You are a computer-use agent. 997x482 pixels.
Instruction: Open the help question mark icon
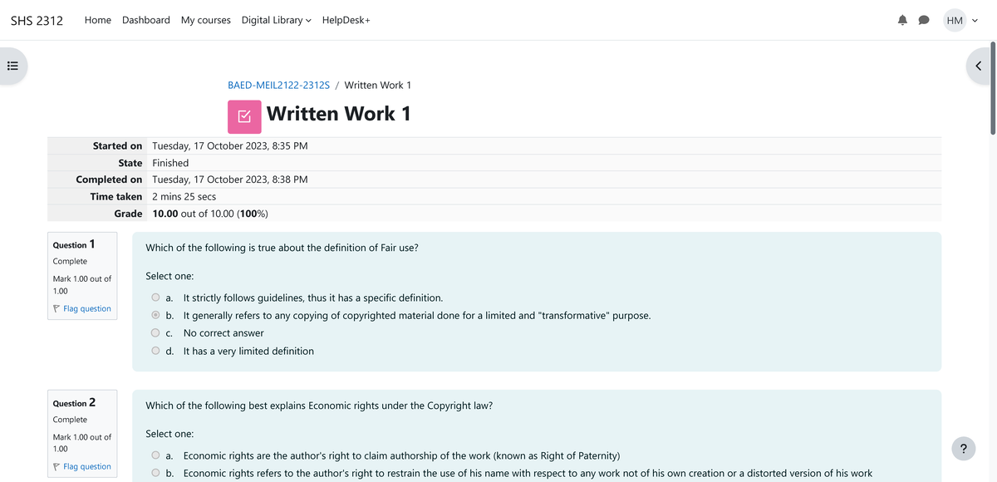[x=963, y=449]
